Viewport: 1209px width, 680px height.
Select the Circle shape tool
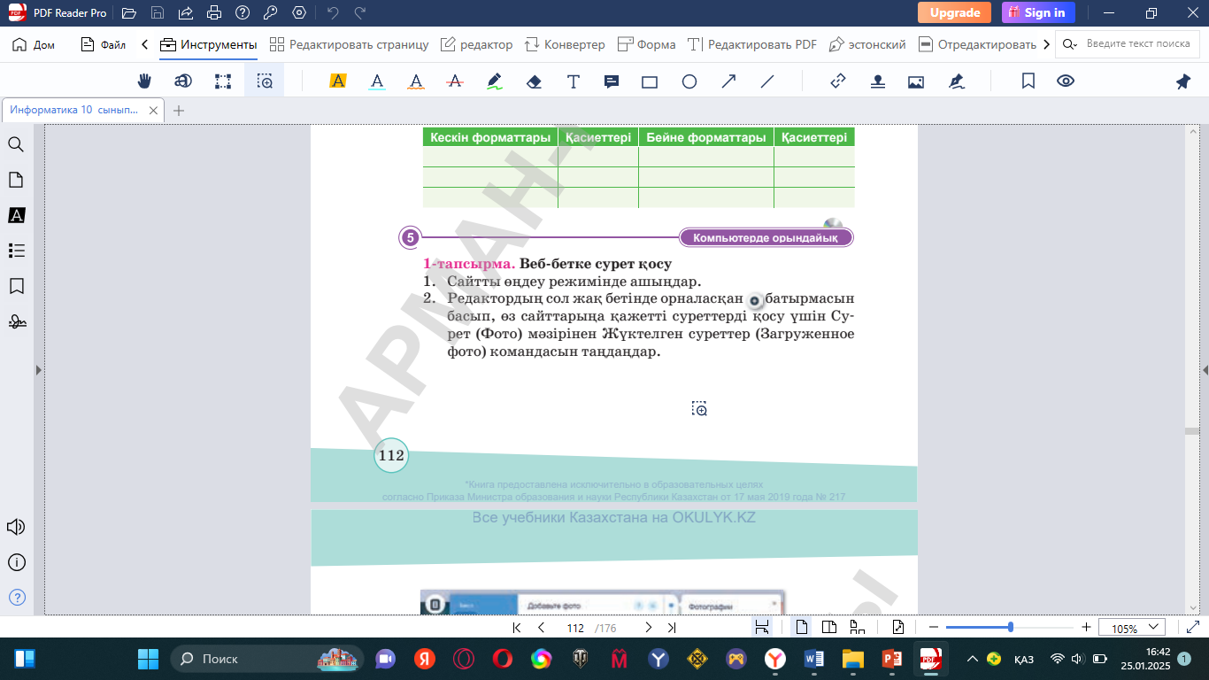(689, 81)
